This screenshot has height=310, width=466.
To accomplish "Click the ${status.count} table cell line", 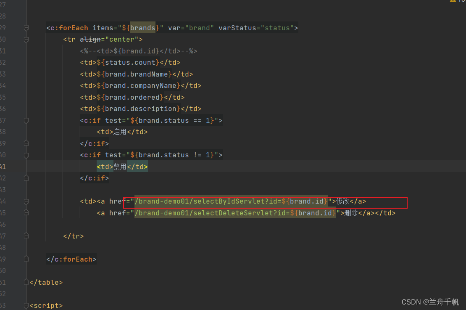I will pos(130,63).
